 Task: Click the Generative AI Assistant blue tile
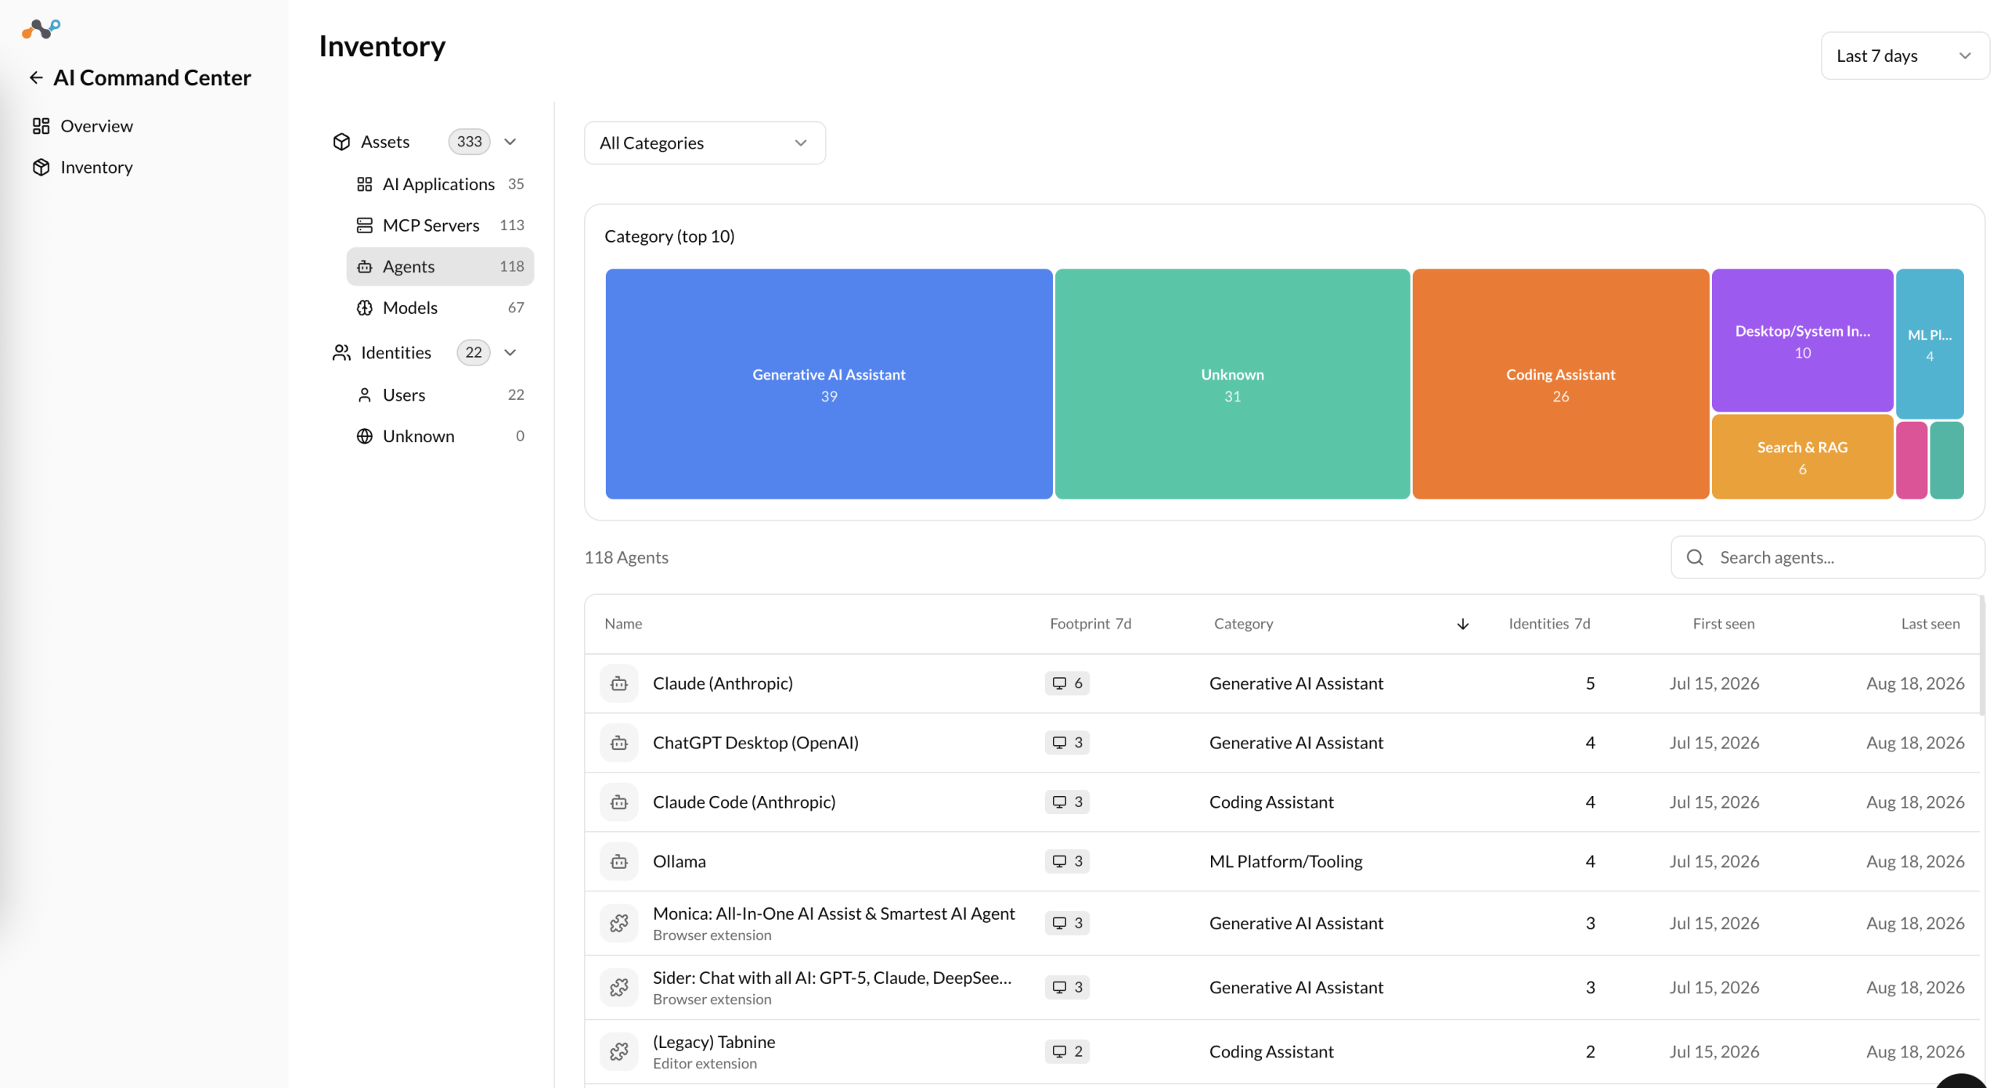(x=828, y=384)
